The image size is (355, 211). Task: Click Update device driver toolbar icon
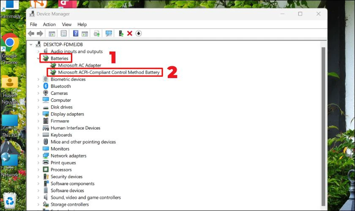(121, 33)
